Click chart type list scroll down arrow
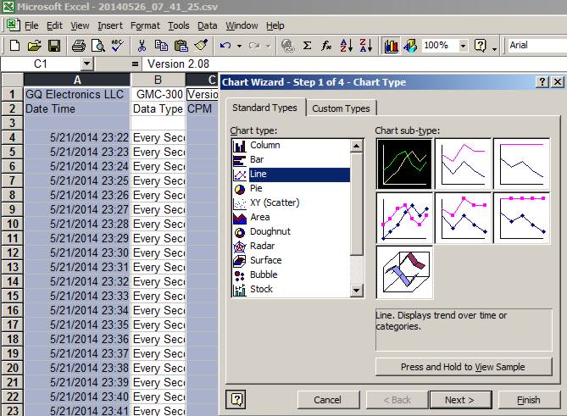Screen dimensions: 567x416 click(x=356, y=291)
